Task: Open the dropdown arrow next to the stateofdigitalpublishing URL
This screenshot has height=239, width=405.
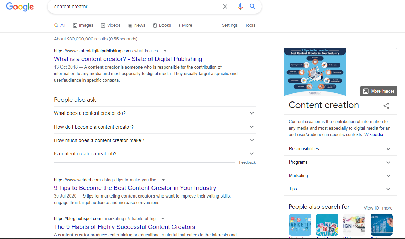Action: click(165, 51)
